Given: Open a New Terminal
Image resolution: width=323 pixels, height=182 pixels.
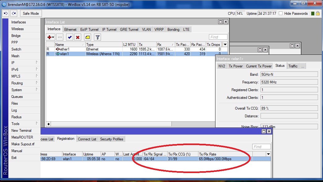Looking at the screenshot, I should click(x=21, y=131).
